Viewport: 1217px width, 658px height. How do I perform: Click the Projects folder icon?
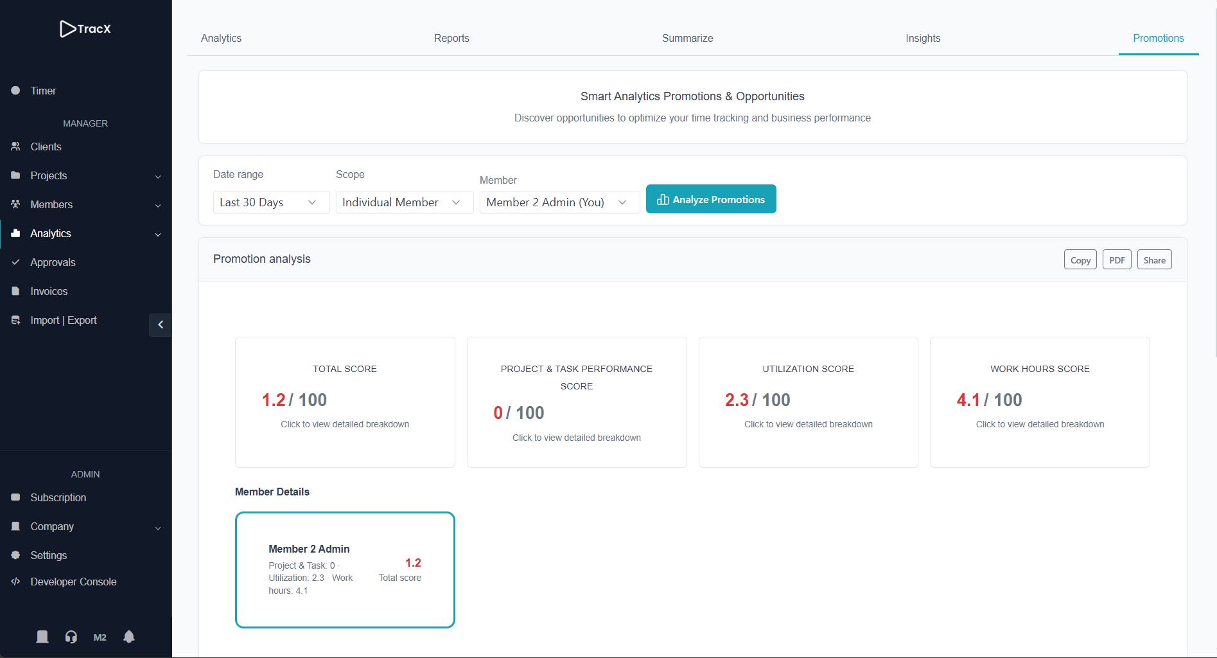15,175
